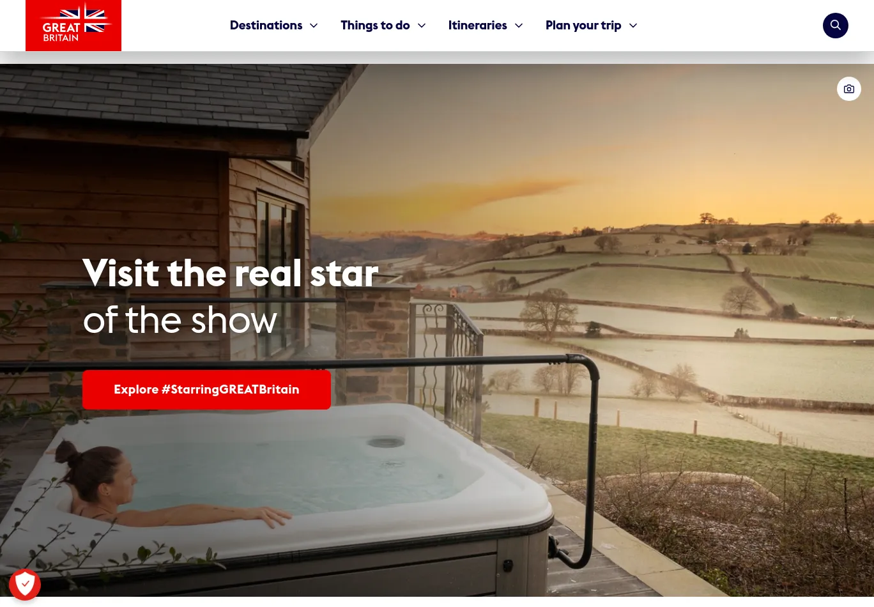874x607 pixels.
Task: Expand the Plan your trip chevron
Action: [633, 26]
